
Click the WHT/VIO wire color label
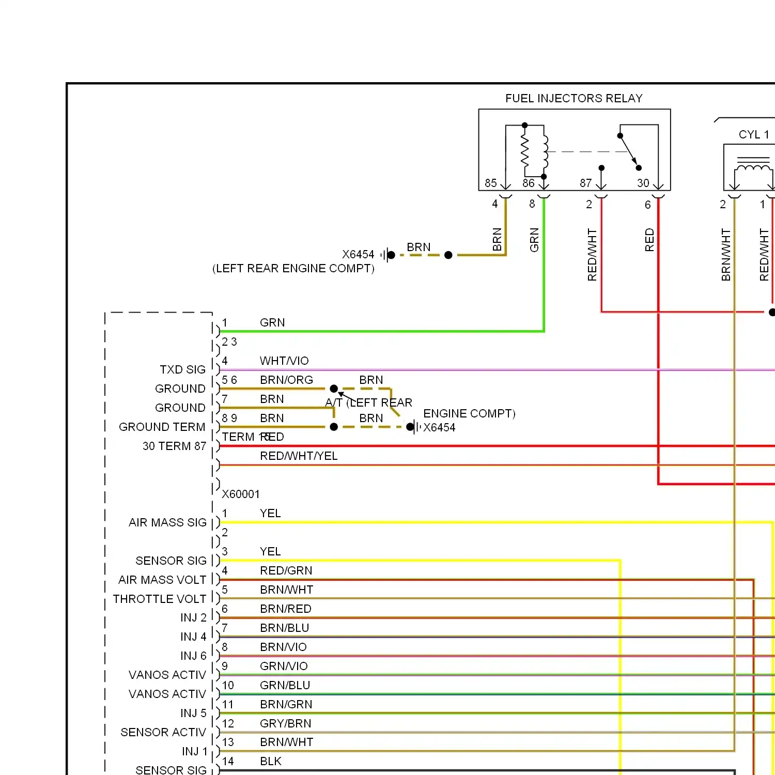coord(284,361)
